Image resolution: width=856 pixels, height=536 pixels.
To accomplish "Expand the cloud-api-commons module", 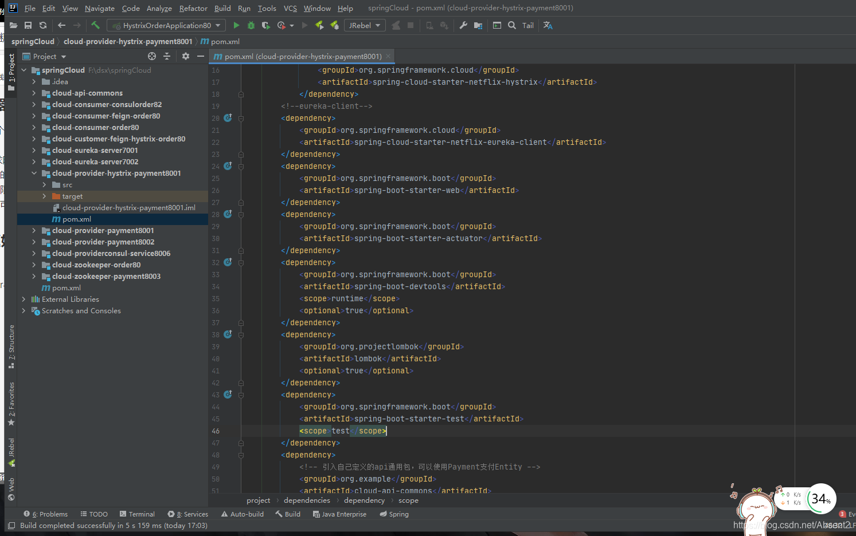I will 34,93.
